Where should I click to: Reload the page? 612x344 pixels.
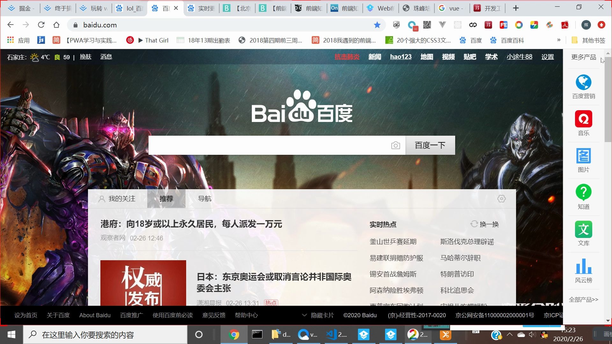[x=41, y=25]
